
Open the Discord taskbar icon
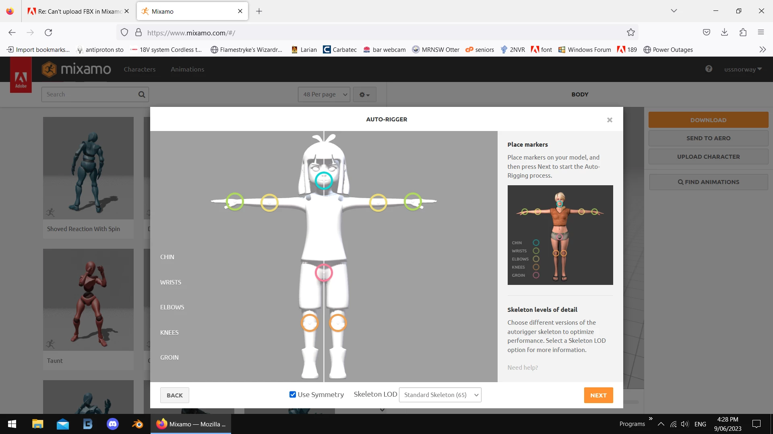113,424
